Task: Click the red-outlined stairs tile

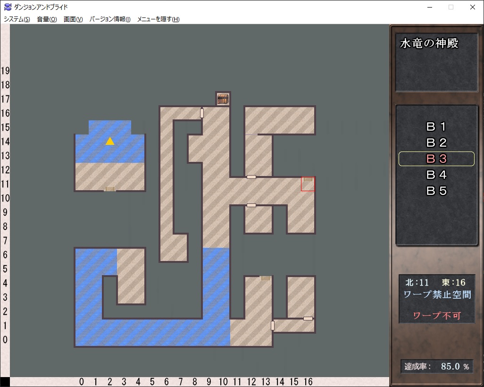Action: coord(308,184)
